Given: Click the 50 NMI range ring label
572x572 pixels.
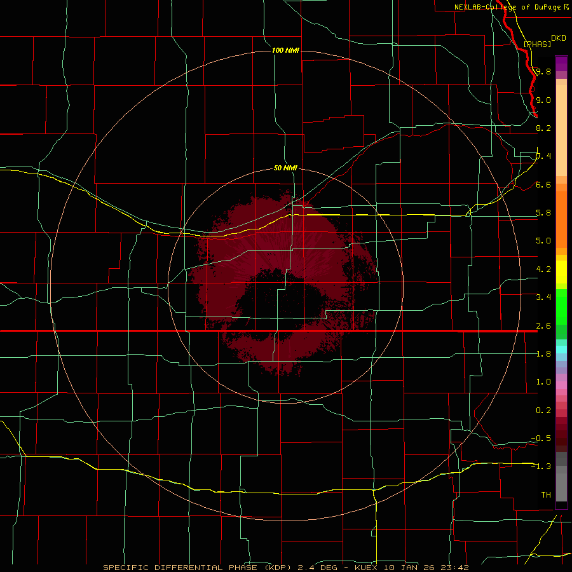Looking at the screenshot, I should (285, 168).
